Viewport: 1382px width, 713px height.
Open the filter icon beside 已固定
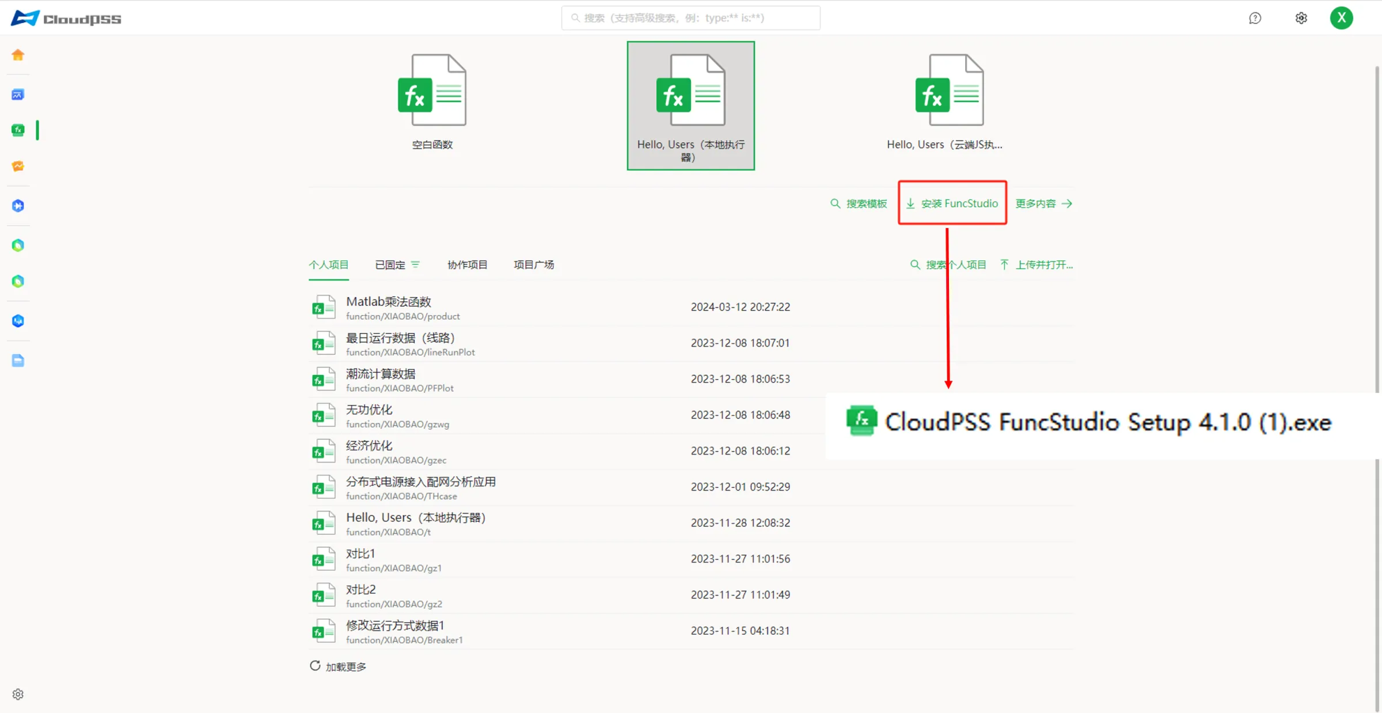click(x=416, y=265)
